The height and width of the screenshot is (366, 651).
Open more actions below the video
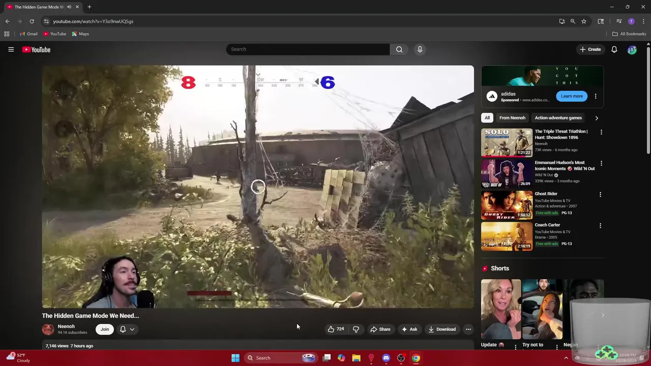click(x=468, y=329)
